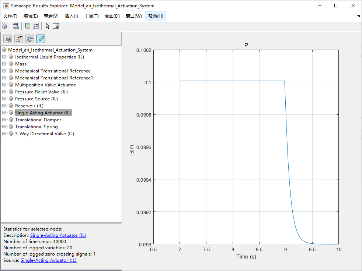Click the MATLAB logo in the title bar
The image size is (362, 271).
pos(6,6)
